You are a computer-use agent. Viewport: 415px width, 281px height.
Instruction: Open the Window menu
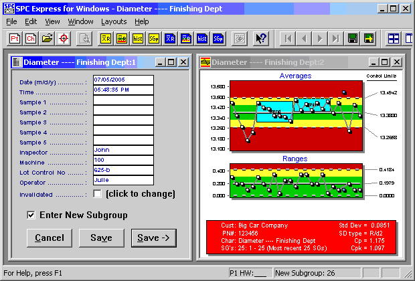click(x=80, y=21)
